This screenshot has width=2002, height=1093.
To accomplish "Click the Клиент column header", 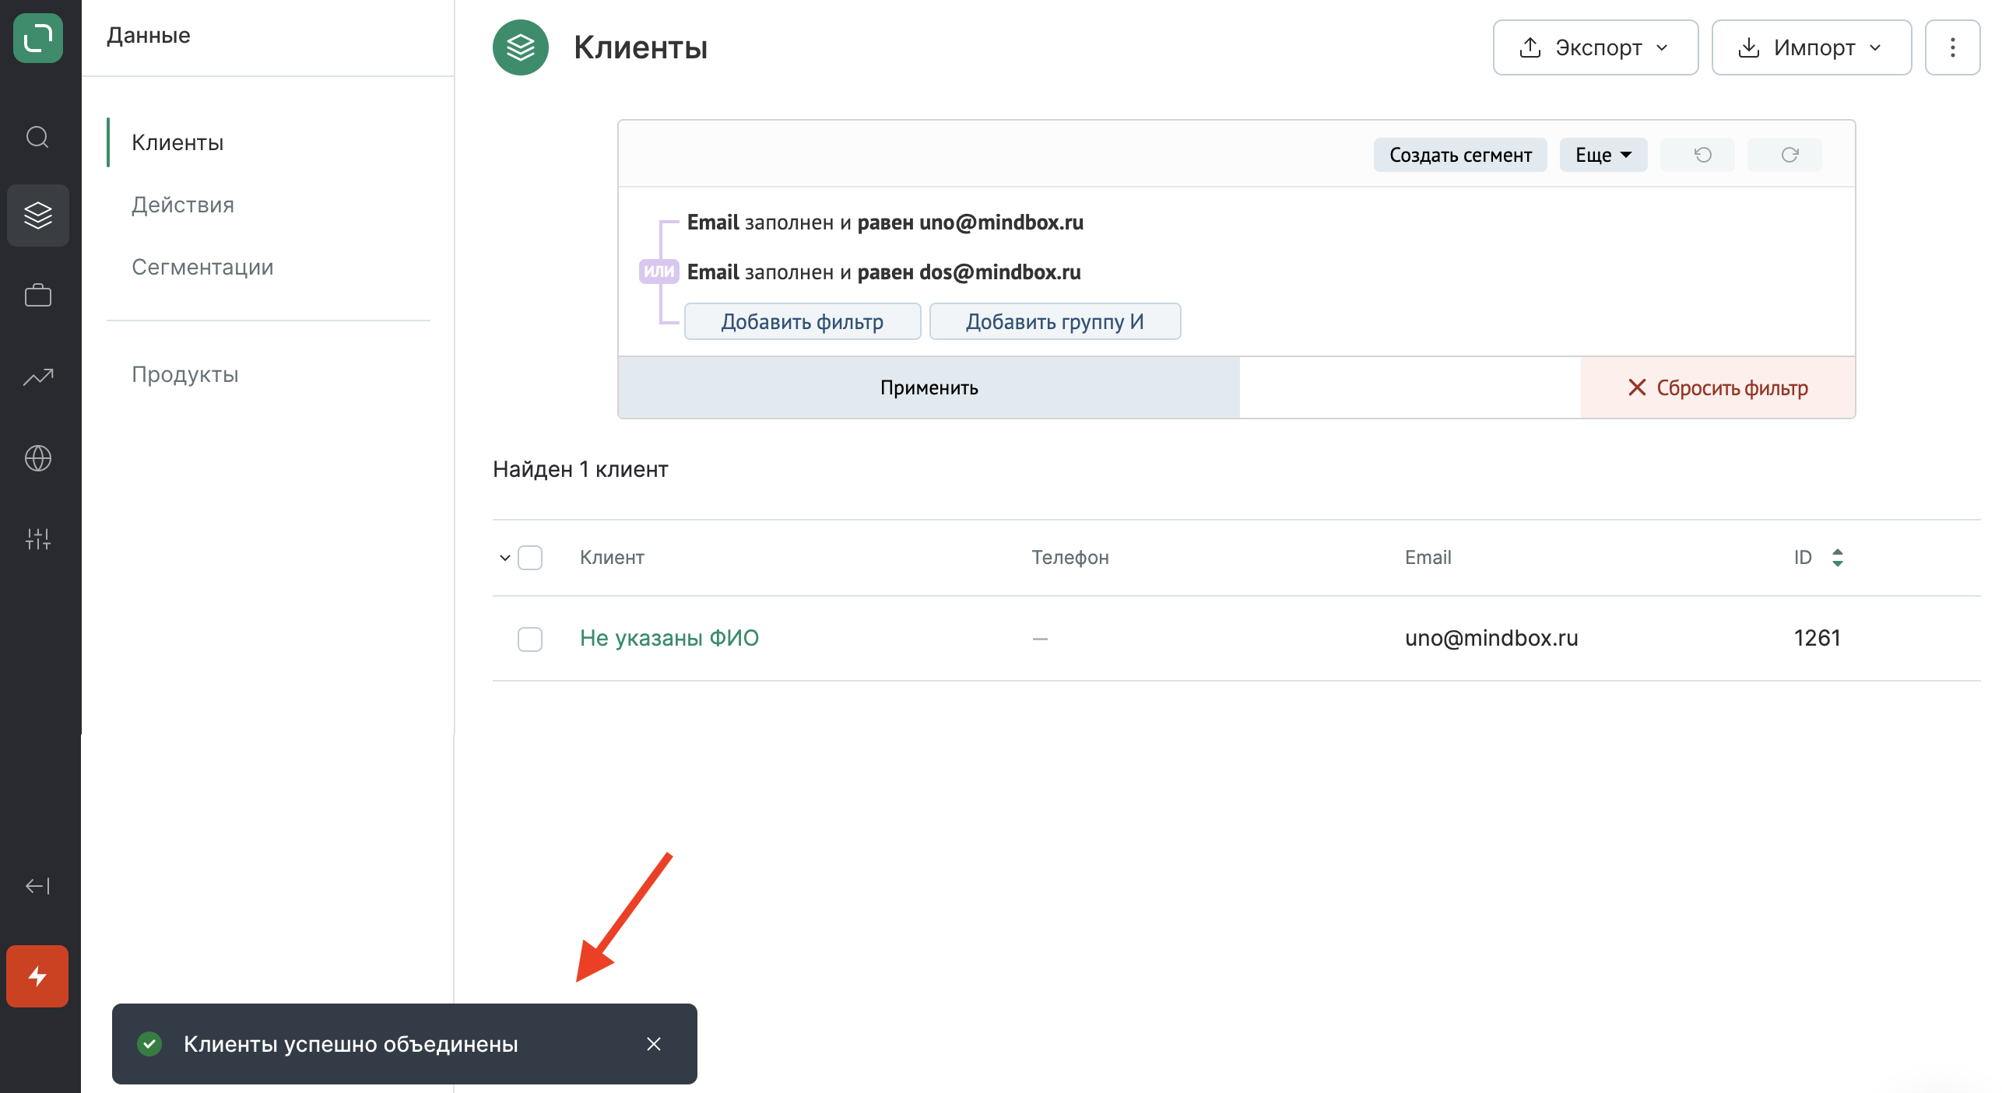I will point(612,558).
